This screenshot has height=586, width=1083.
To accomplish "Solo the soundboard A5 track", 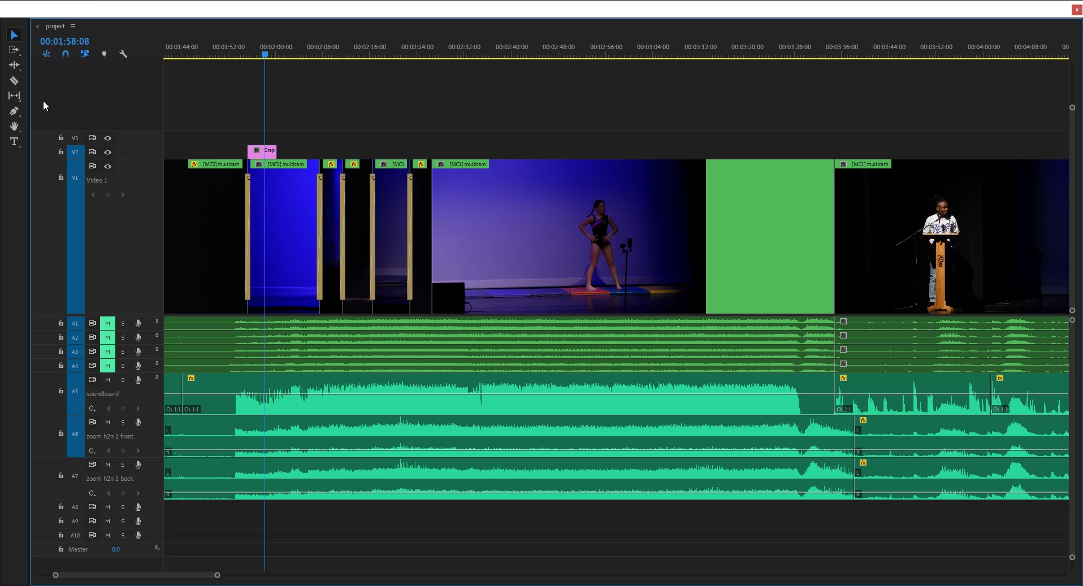I will (123, 380).
